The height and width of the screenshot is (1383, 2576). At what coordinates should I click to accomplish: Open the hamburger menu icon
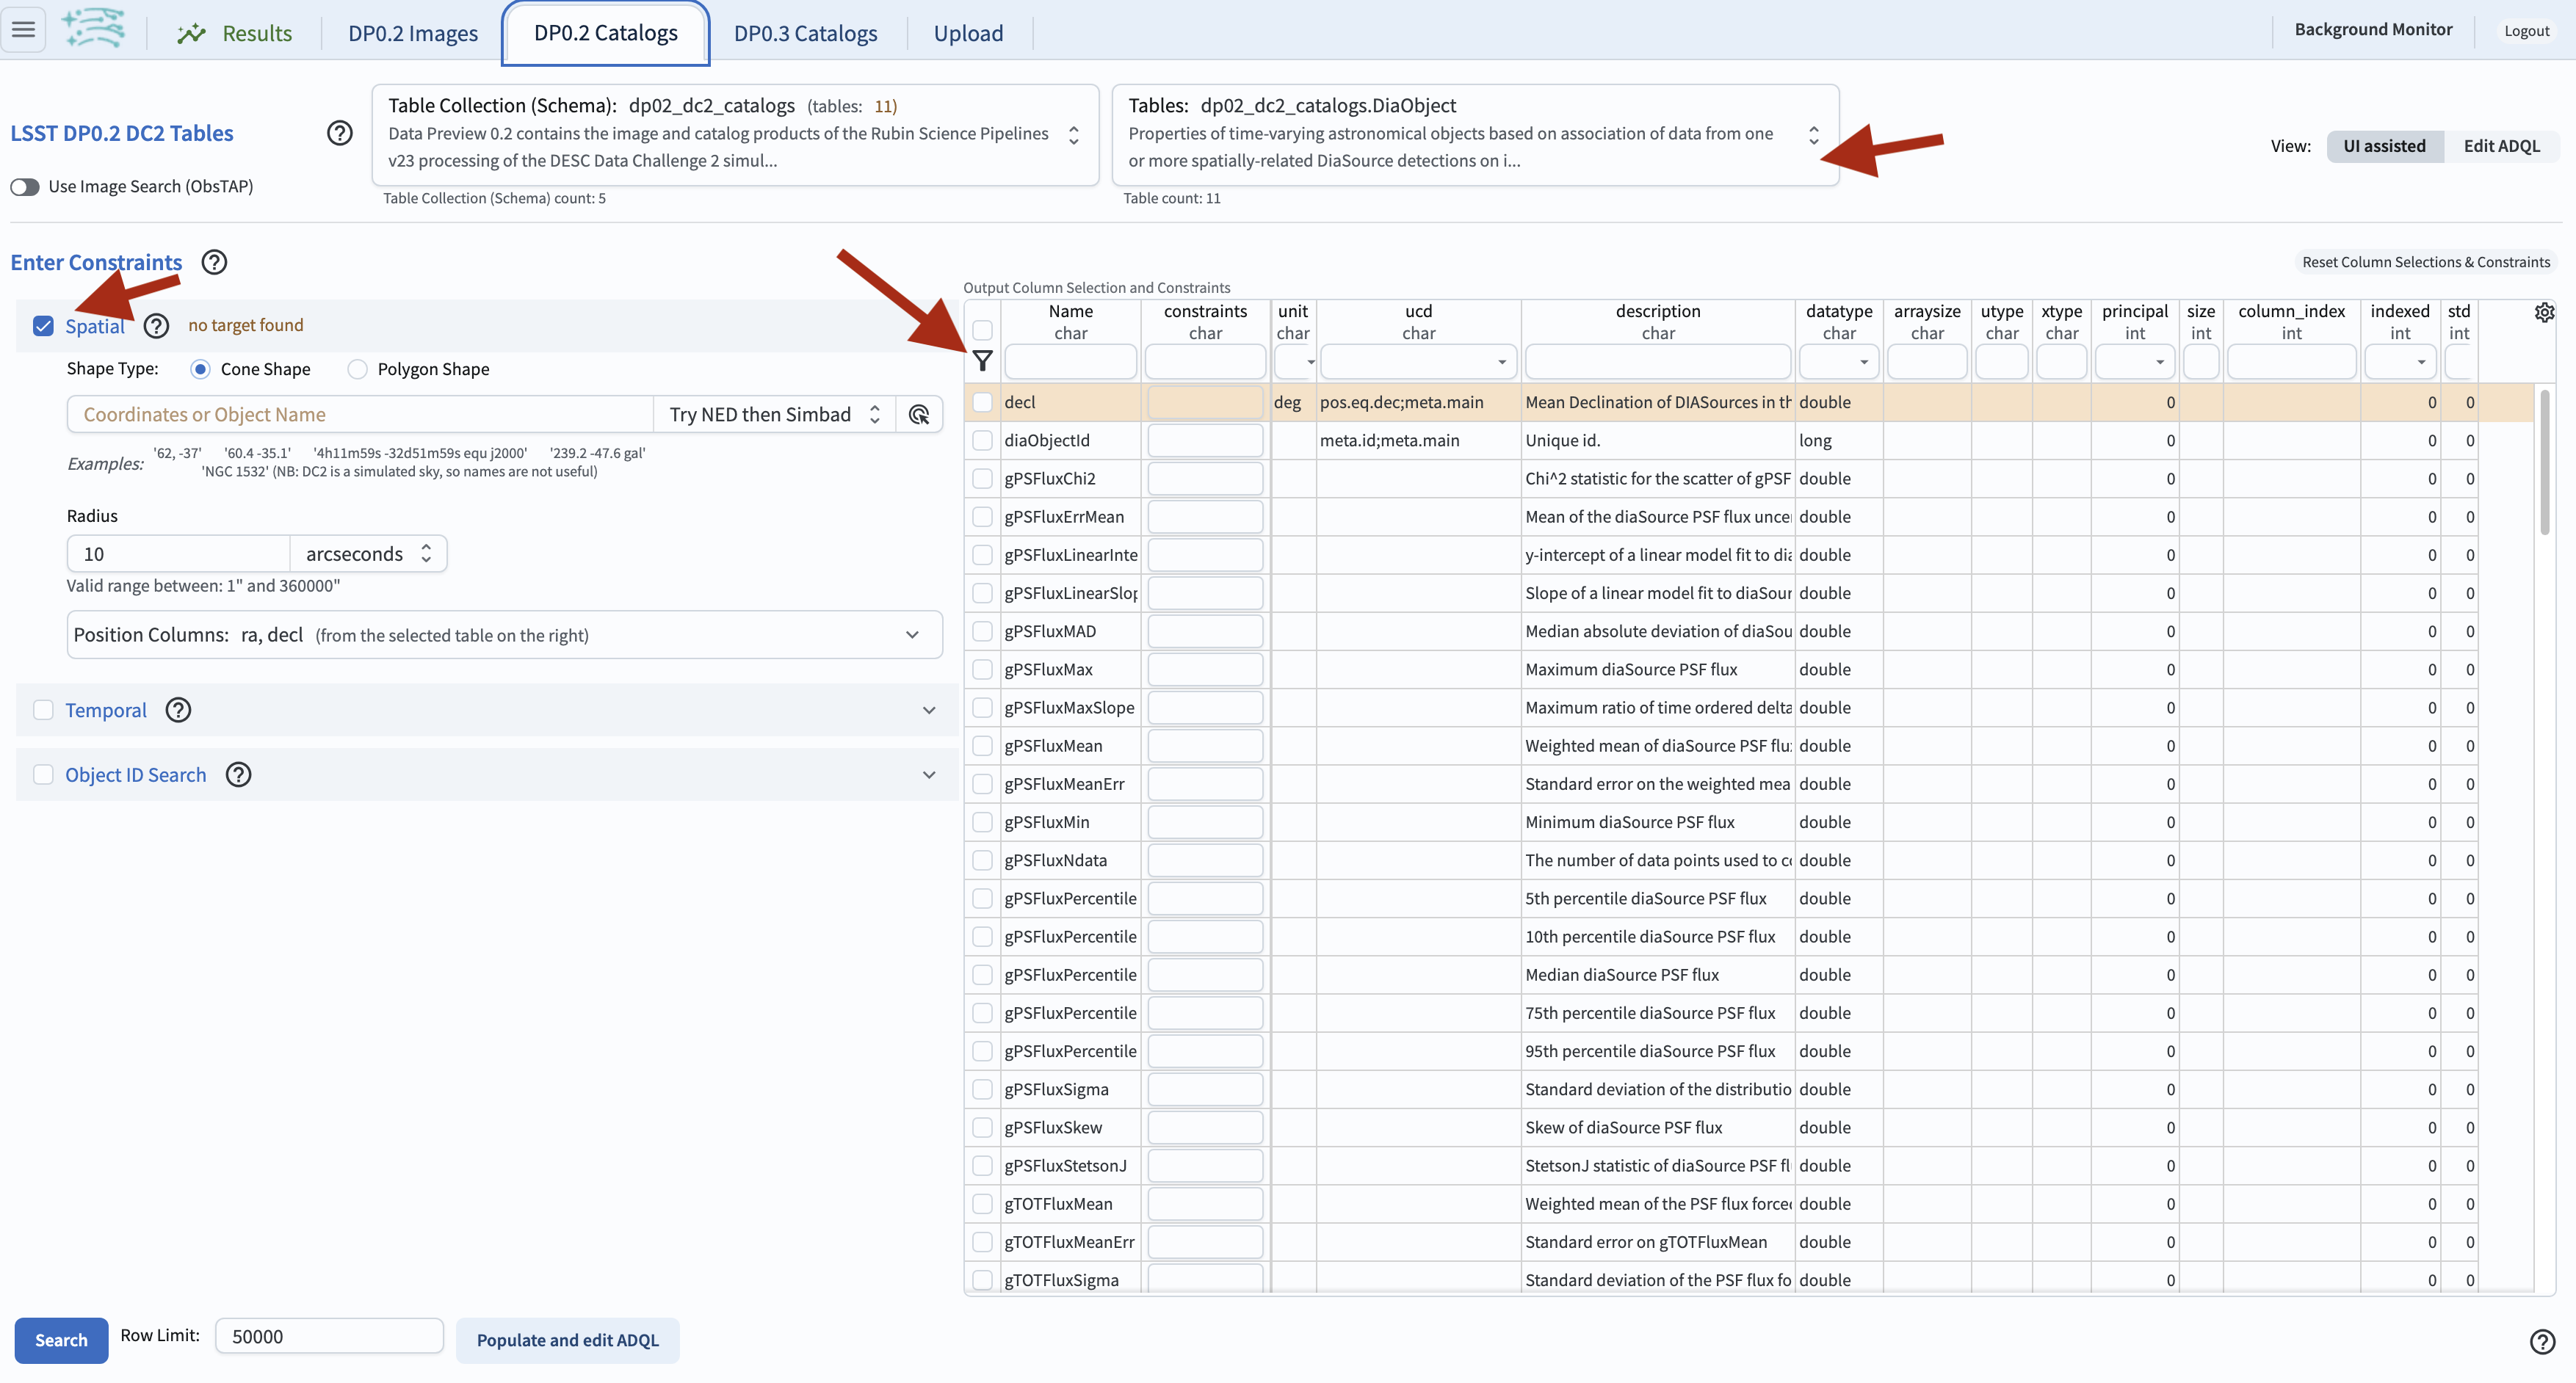[23, 30]
